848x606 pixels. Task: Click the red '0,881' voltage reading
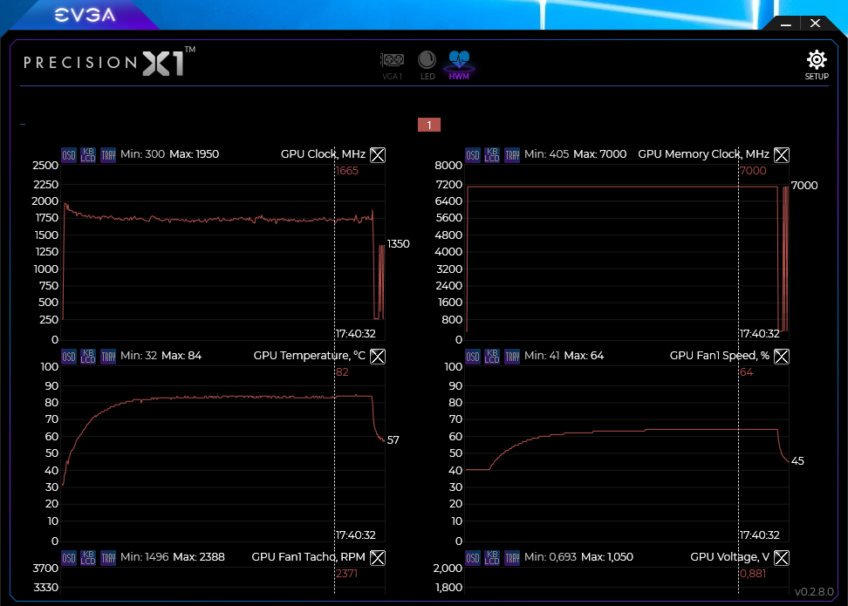click(x=753, y=574)
